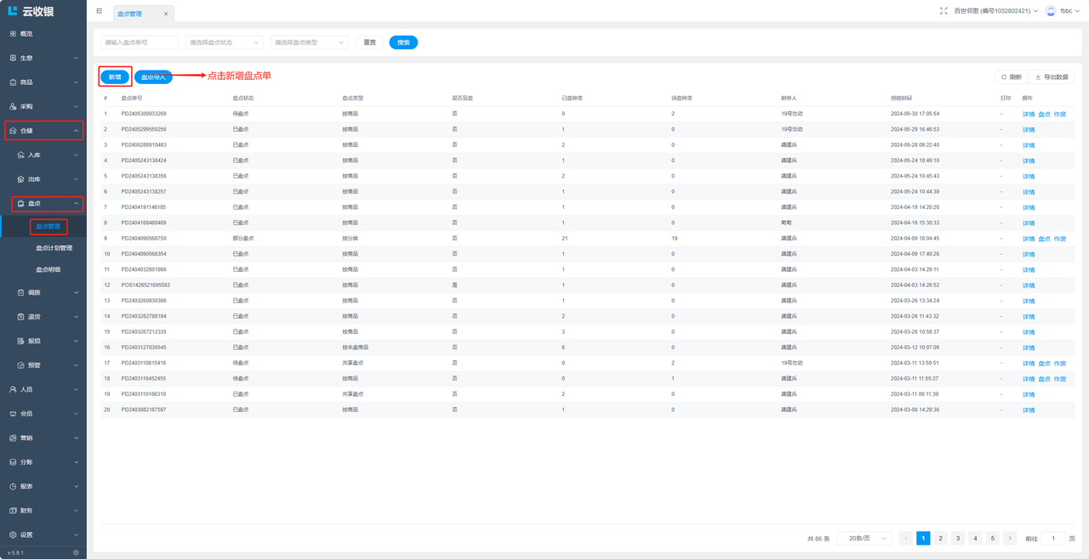Select 盘点计划管理 in the sidebar
Viewport: 1089px width, 559px height.
coord(54,248)
